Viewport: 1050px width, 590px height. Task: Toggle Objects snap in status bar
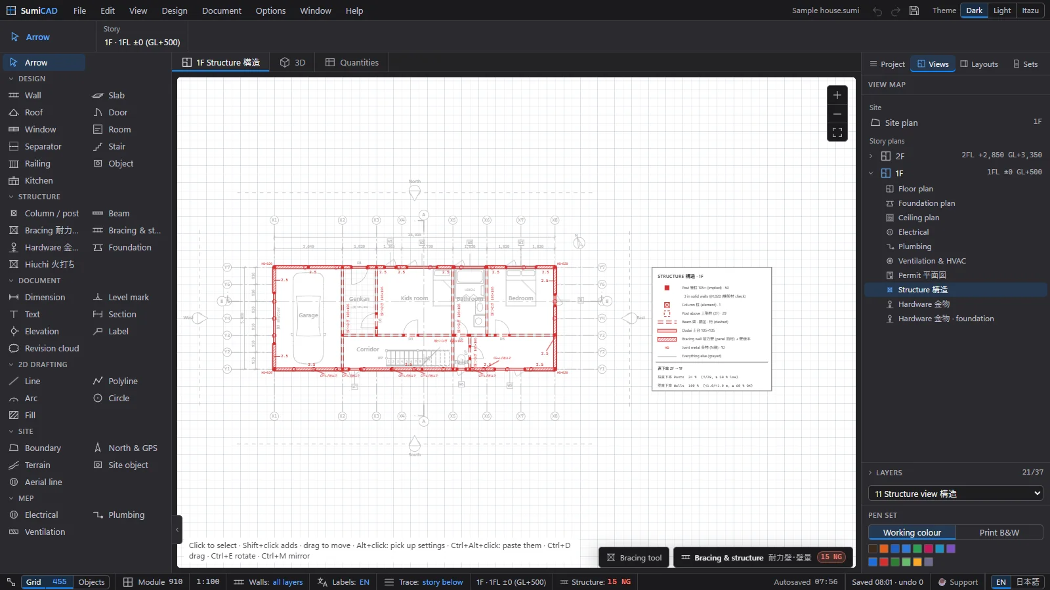point(91,582)
